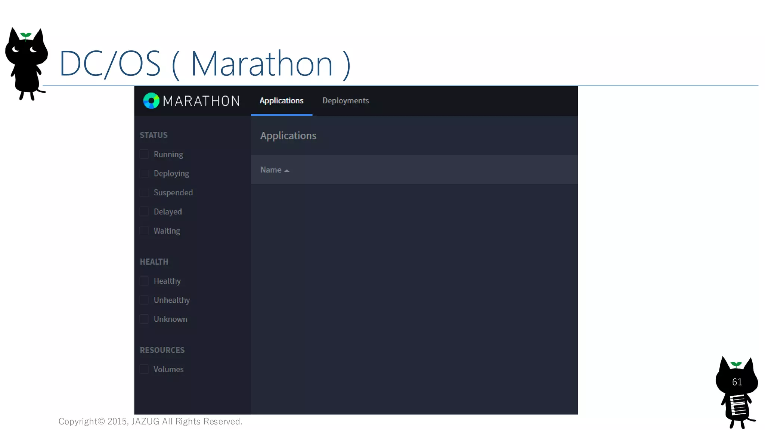This screenshot has height=430, width=765.
Task: Toggle the Unhealthy health filter checkbox
Action: [144, 300]
